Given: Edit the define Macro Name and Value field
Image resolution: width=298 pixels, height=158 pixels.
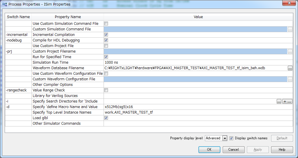Looking at the screenshot, I should pyautogui.click(x=198, y=107).
